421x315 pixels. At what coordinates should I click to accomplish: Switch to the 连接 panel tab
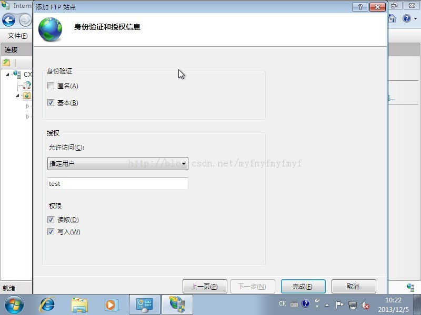(x=11, y=49)
